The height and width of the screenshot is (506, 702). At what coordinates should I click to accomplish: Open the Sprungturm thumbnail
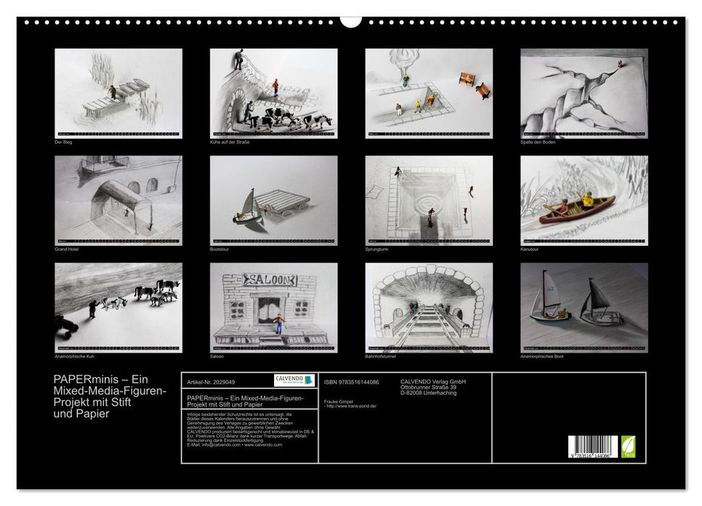coord(429,200)
